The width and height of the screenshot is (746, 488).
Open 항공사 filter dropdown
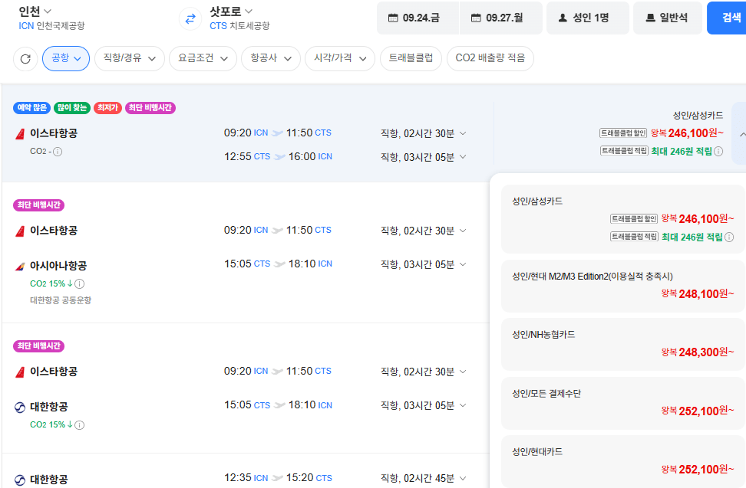click(x=271, y=58)
